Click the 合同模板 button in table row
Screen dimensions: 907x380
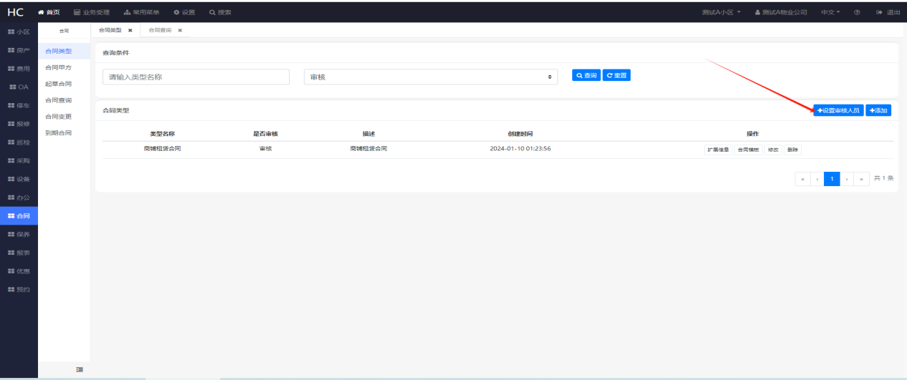coord(748,150)
